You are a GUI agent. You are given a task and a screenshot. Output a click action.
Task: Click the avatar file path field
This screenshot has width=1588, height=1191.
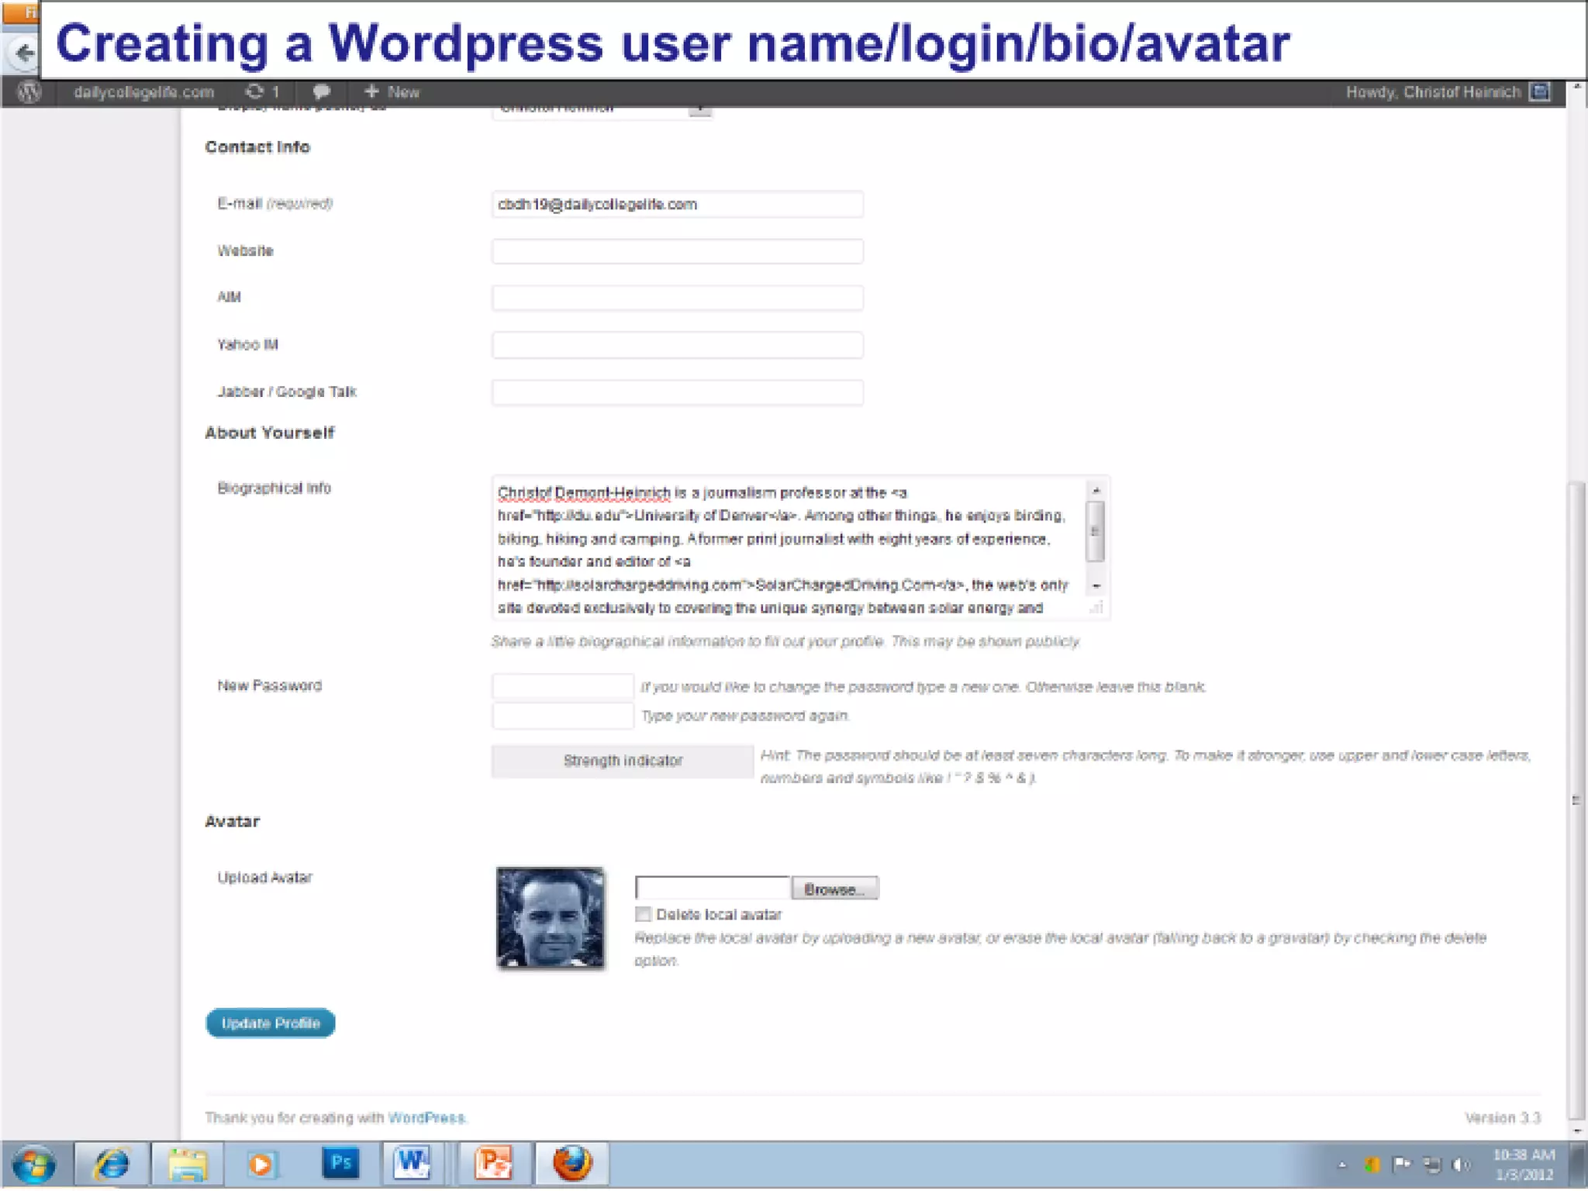[713, 888]
